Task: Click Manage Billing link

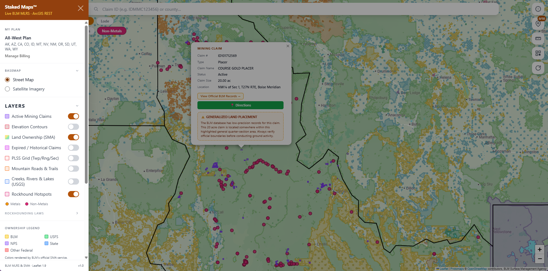Action: 18,56
